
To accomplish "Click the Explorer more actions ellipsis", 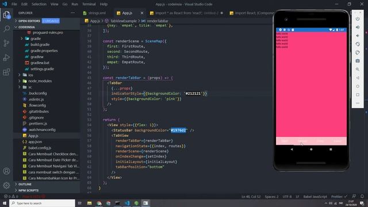I will click(x=72, y=13).
